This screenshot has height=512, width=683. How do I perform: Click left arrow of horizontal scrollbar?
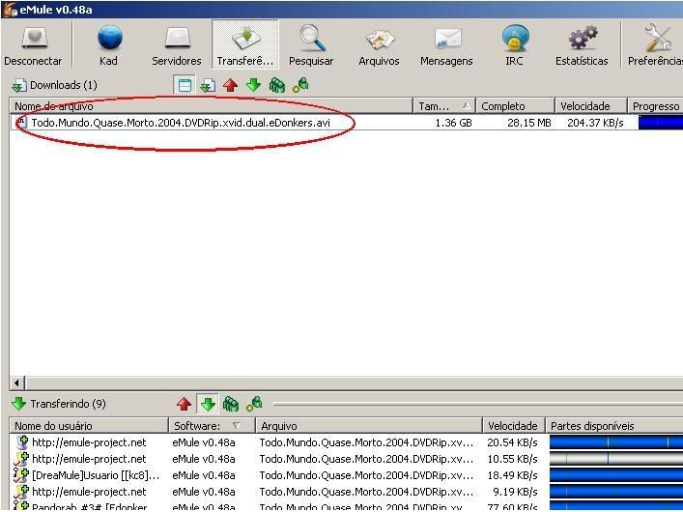coord(16,383)
